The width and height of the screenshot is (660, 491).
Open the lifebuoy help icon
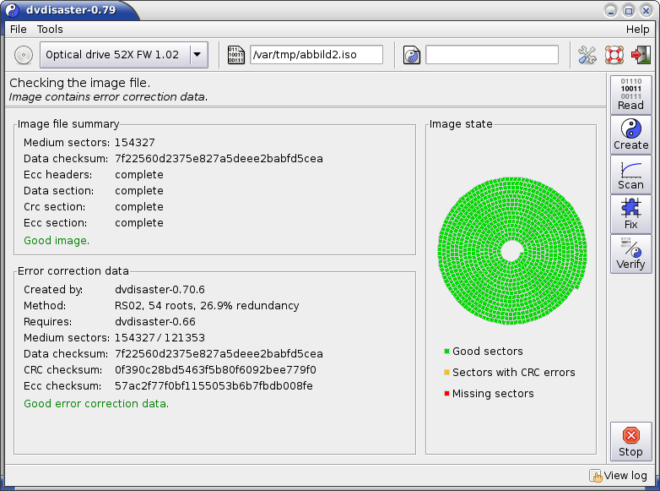pyautogui.click(x=614, y=55)
